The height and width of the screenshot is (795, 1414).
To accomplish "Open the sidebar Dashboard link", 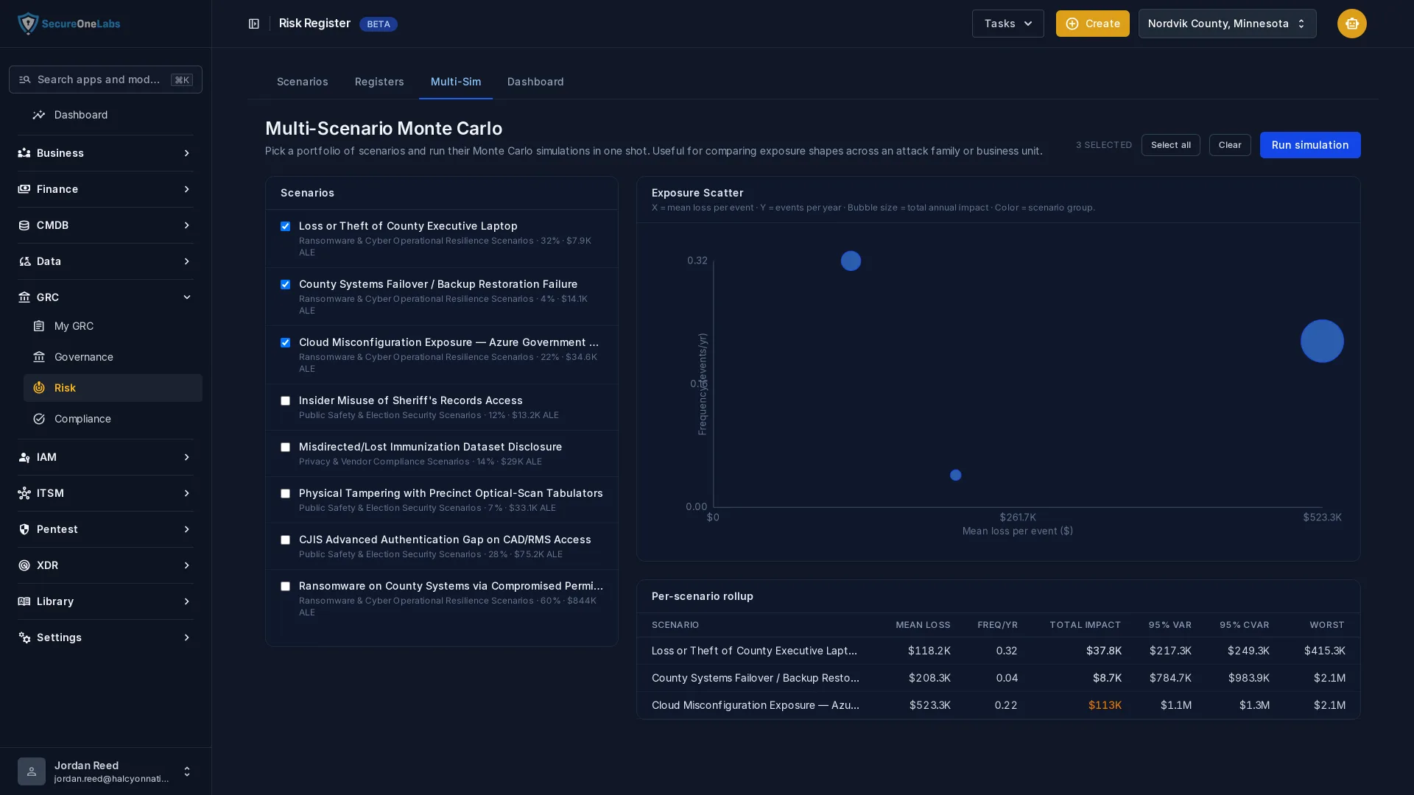I will [x=113, y=115].
